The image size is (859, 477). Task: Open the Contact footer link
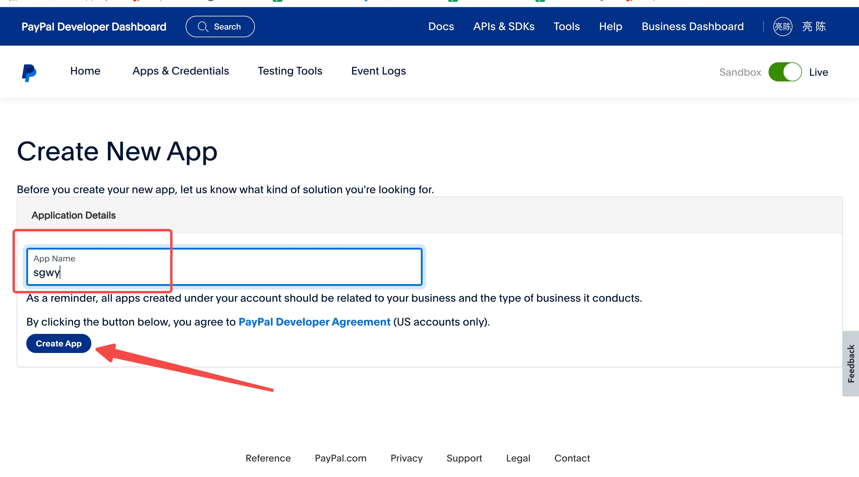pyautogui.click(x=572, y=458)
